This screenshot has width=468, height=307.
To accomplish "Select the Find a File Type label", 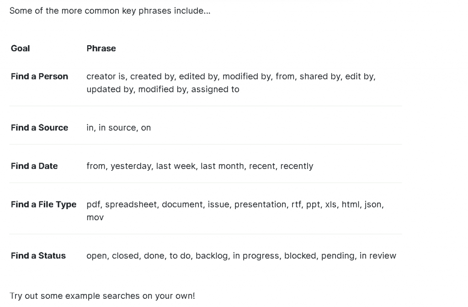I will coord(43,204).
